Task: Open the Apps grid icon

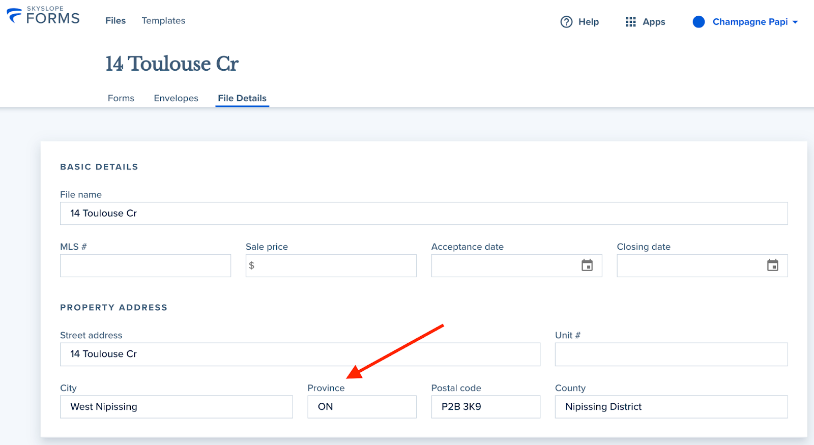Action: tap(631, 22)
